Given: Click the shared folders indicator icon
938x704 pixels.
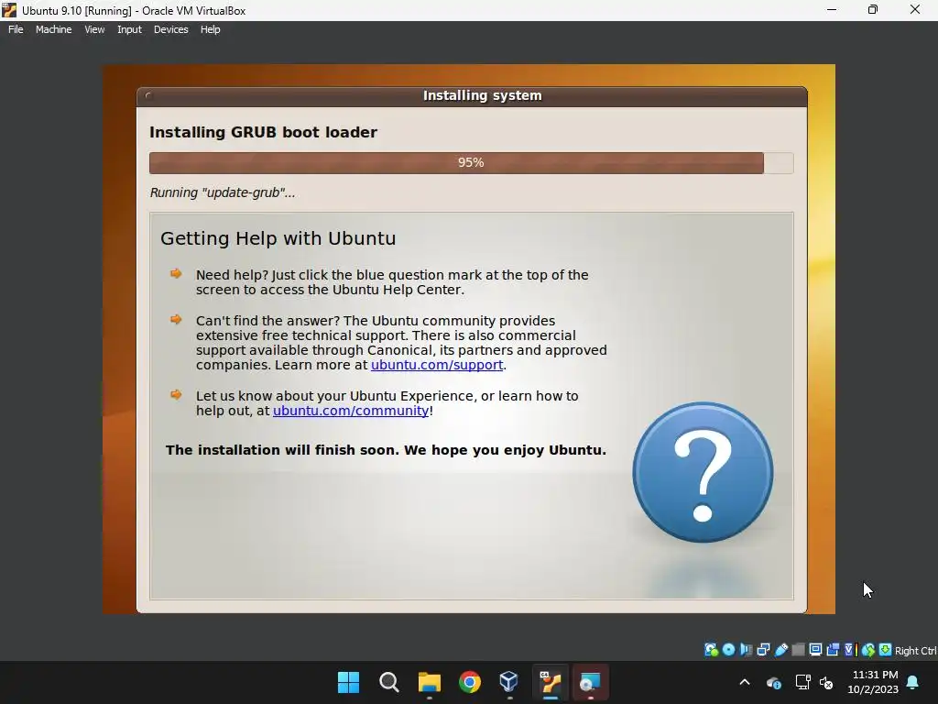Looking at the screenshot, I should pos(798,650).
